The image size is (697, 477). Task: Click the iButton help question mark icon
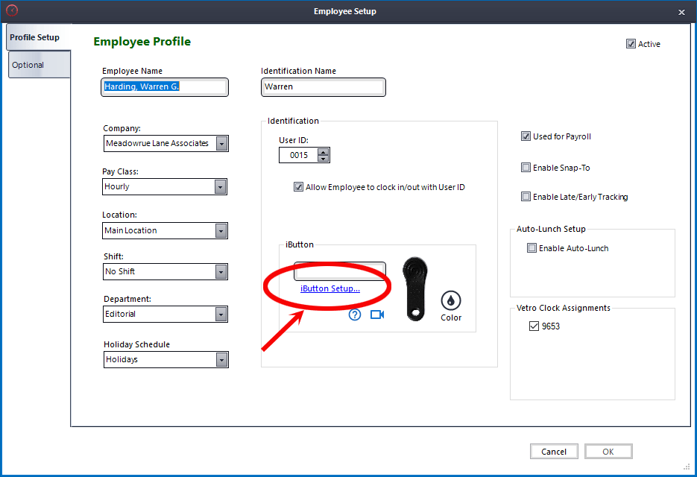pos(353,315)
